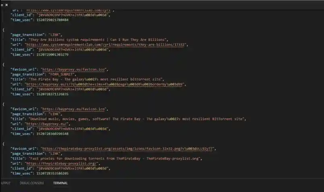Screen dimensions: 324x192
Task: Click the time_usec value 1520728360296548
Action: coord(52,134)
